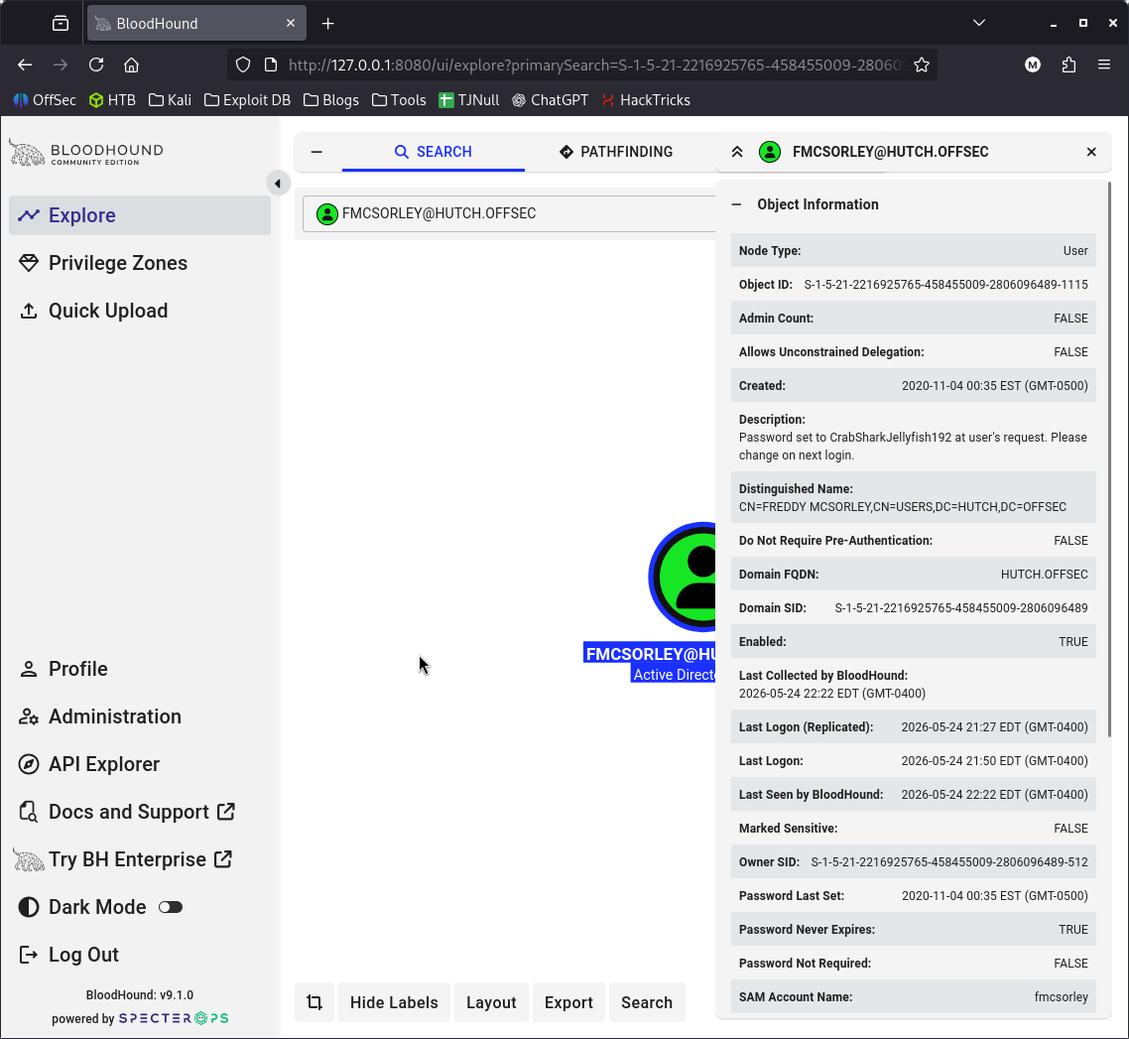Open the OffSec bookmark
The image size is (1129, 1039).
click(45, 100)
